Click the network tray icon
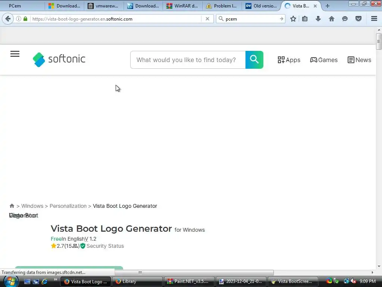This screenshot has height=287, width=382. (x=346, y=281)
